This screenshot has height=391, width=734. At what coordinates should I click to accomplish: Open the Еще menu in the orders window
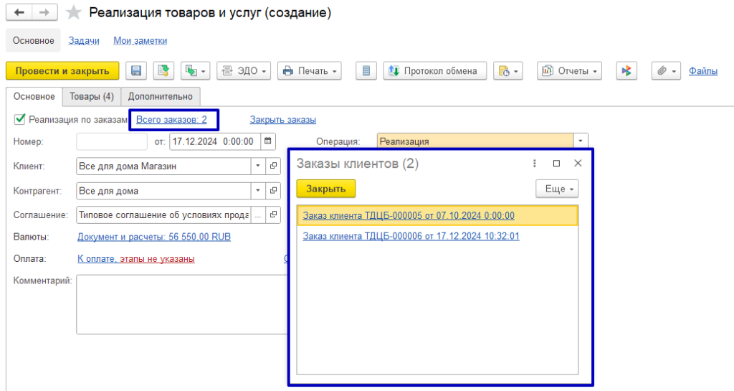point(557,189)
